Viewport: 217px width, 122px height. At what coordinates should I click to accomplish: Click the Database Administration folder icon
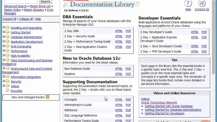[x=7, y=37]
